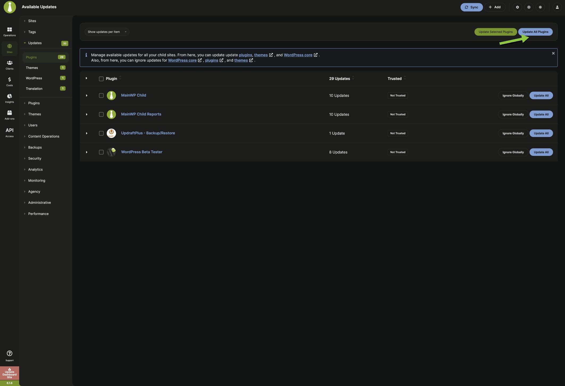Check the MainWP Child Reports row checkbox

click(101, 114)
